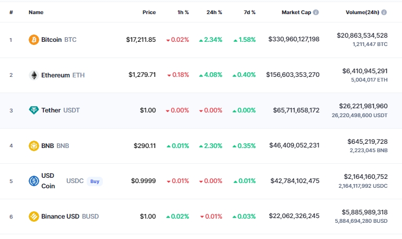Sort table by Name column header
Screen dimensions: 402x239
(36, 13)
